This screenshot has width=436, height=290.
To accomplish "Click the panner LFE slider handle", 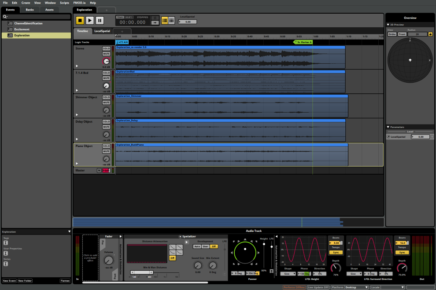I will pyautogui.click(x=272, y=247).
